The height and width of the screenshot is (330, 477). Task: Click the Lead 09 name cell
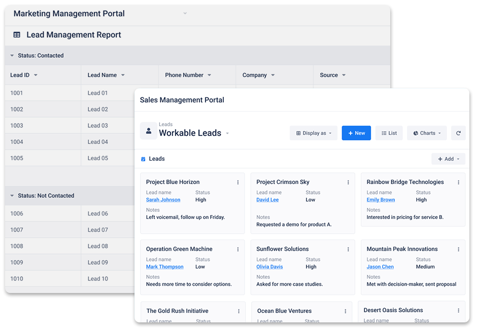(x=108, y=263)
